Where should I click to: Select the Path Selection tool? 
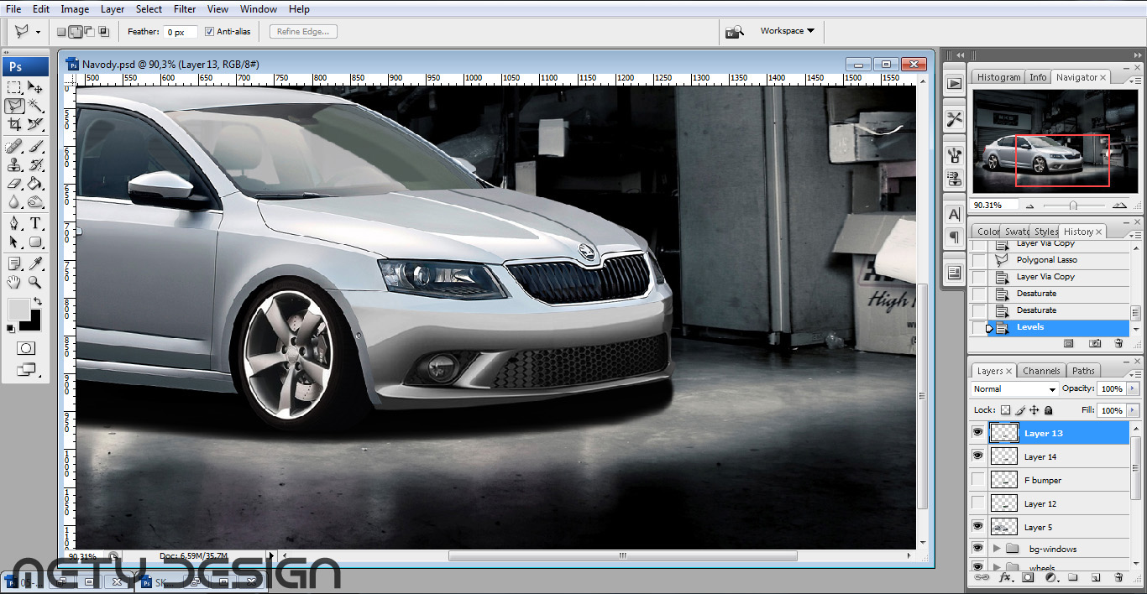pos(14,242)
